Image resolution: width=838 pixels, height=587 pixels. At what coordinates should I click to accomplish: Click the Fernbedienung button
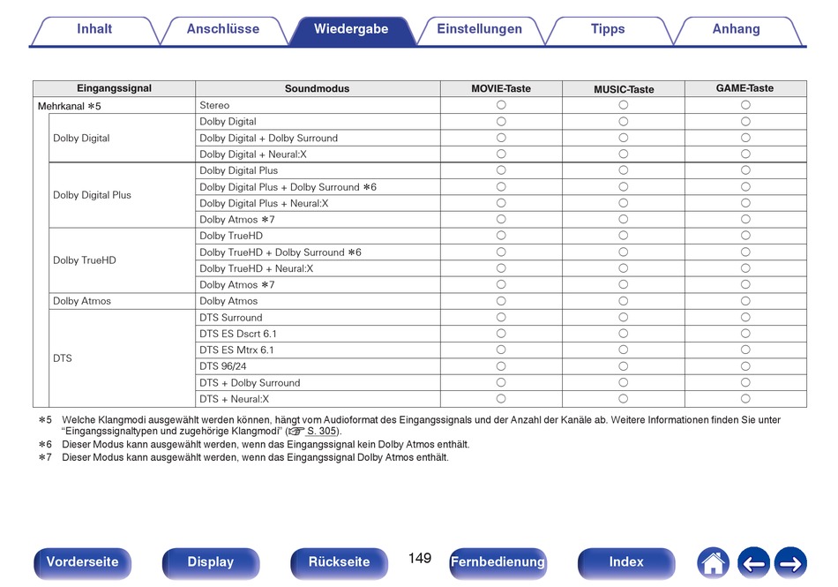coord(498,563)
